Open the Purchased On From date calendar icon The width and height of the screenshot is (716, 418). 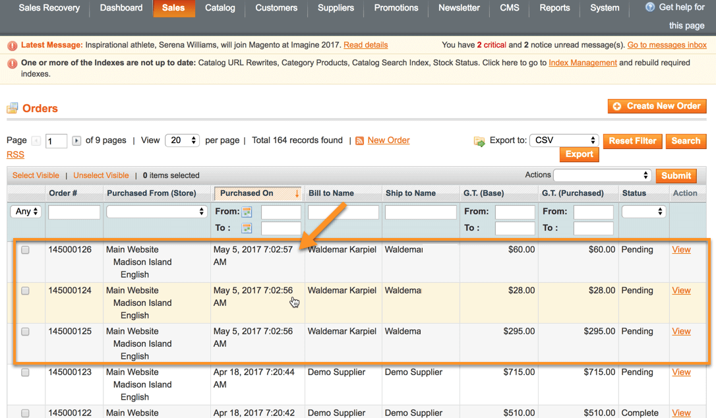click(x=247, y=212)
